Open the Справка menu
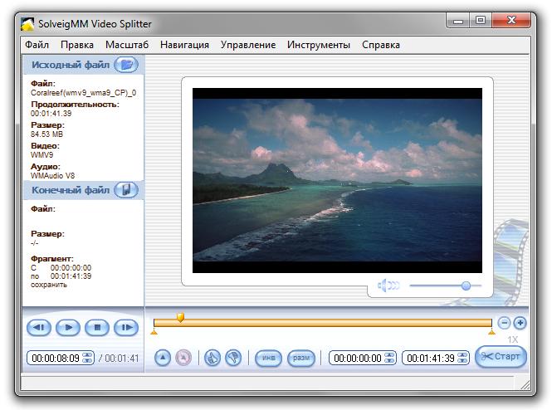The height and width of the screenshot is (410, 552). tap(381, 45)
